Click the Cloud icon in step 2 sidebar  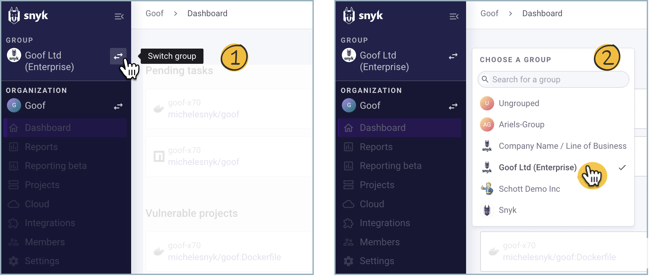pos(348,204)
